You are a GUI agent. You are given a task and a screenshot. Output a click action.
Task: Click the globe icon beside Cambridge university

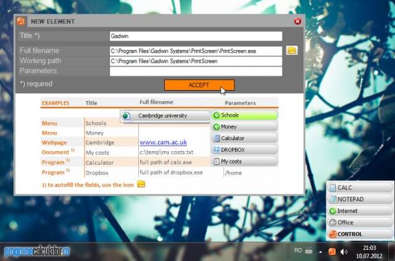[x=126, y=116]
